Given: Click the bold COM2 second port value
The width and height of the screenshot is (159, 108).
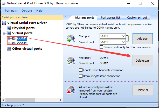Looking at the screenshot, I should [104, 63].
